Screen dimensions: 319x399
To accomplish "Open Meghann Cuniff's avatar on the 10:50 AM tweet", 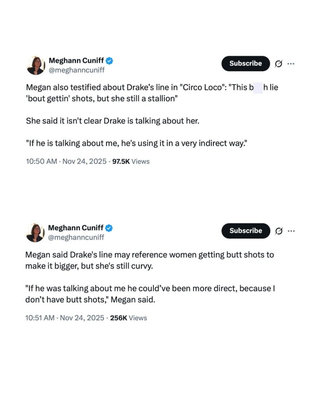I will 36,65.
